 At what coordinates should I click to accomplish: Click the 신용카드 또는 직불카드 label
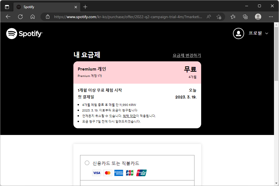[116, 163]
